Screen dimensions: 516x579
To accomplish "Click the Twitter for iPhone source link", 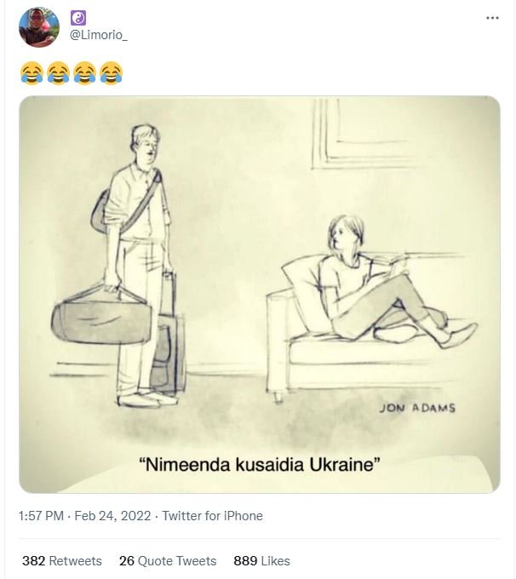I will pos(212,516).
